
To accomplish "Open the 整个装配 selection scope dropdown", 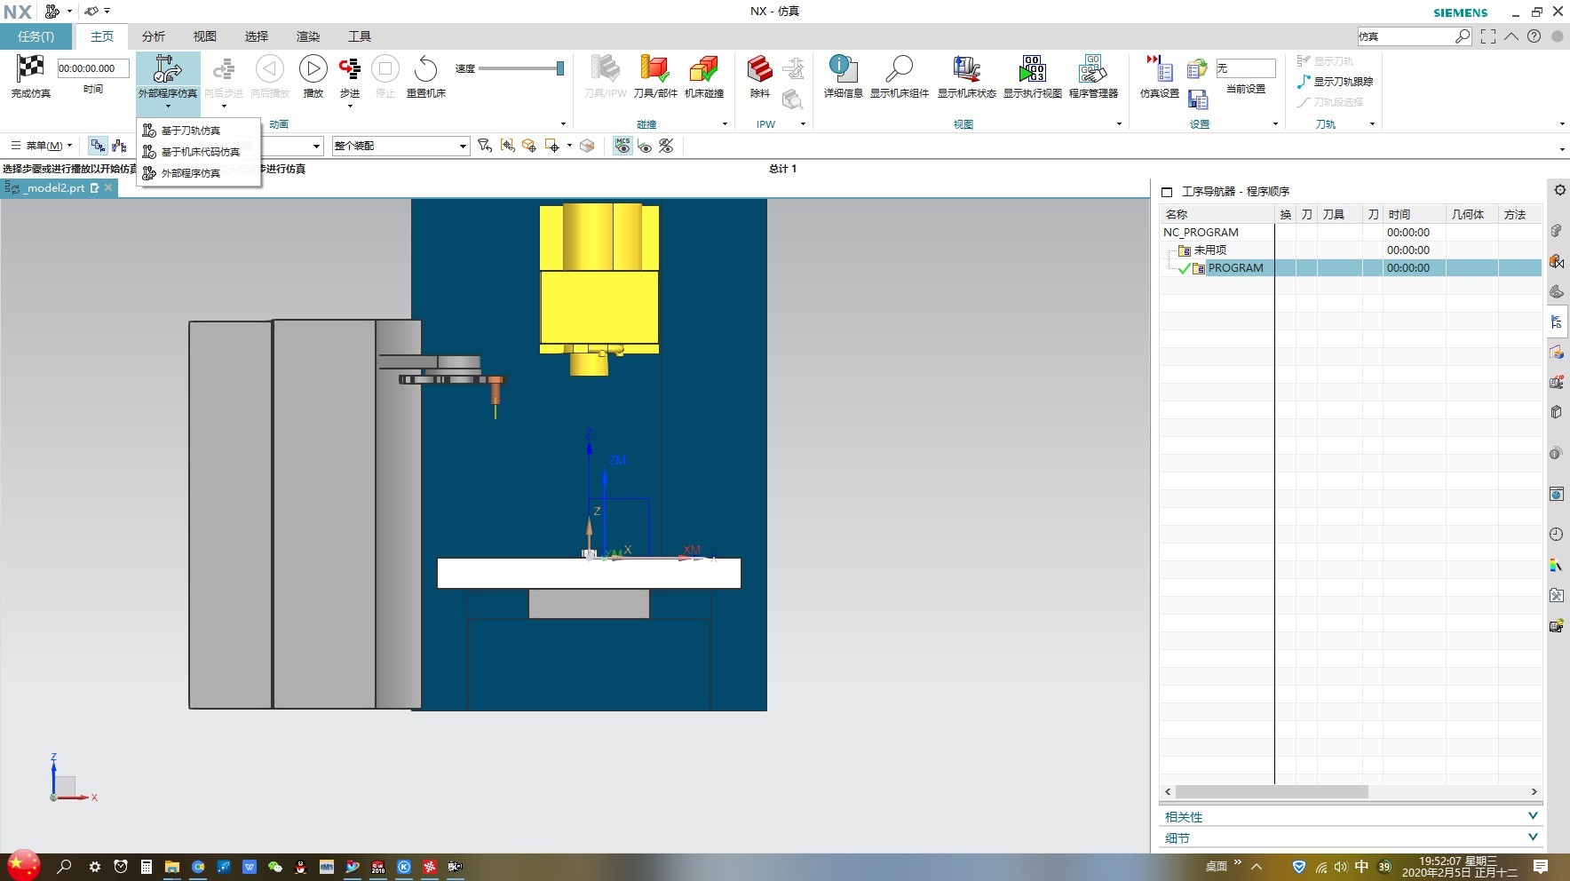I will tap(400, 146).
